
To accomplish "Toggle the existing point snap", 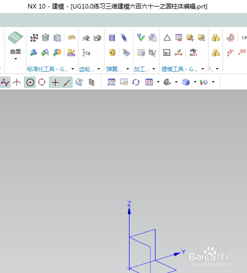I will (55, 82).
